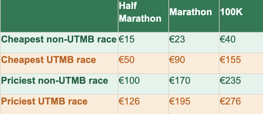Screen dimensions: 263x114
Task: Click the empty top-left header cell
Action: tap(59, 16)
